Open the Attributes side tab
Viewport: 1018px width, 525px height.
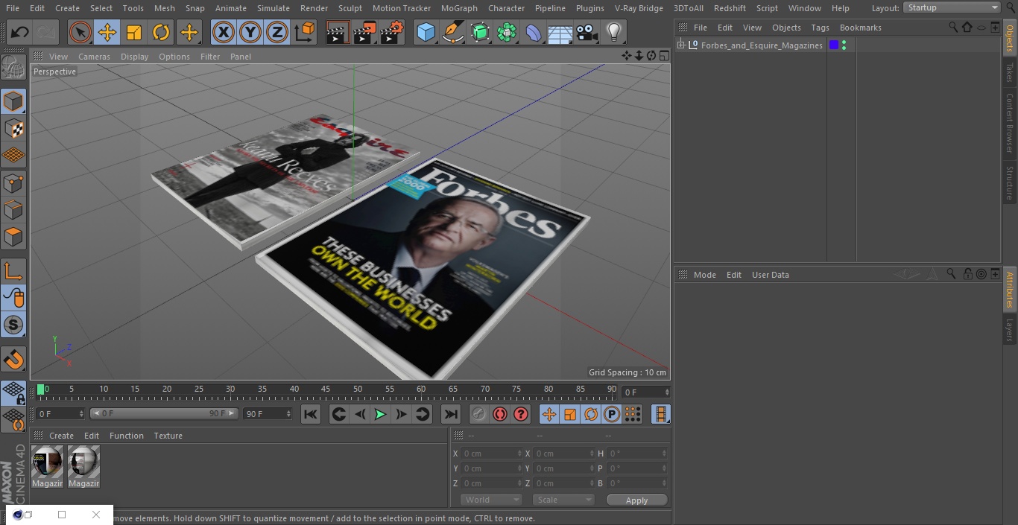pos(1010,290)
